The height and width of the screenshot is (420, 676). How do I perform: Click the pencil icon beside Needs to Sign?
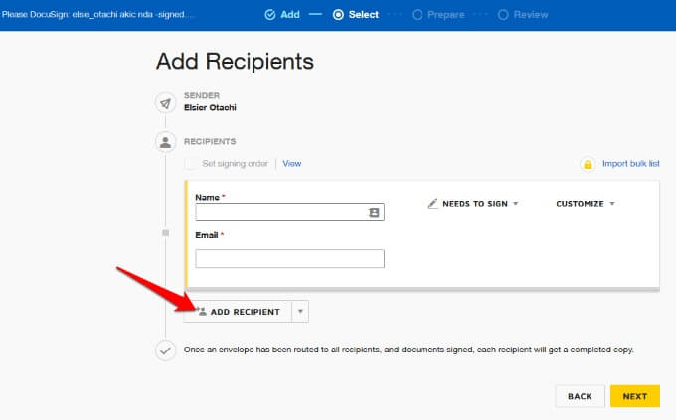coord(432,204)
